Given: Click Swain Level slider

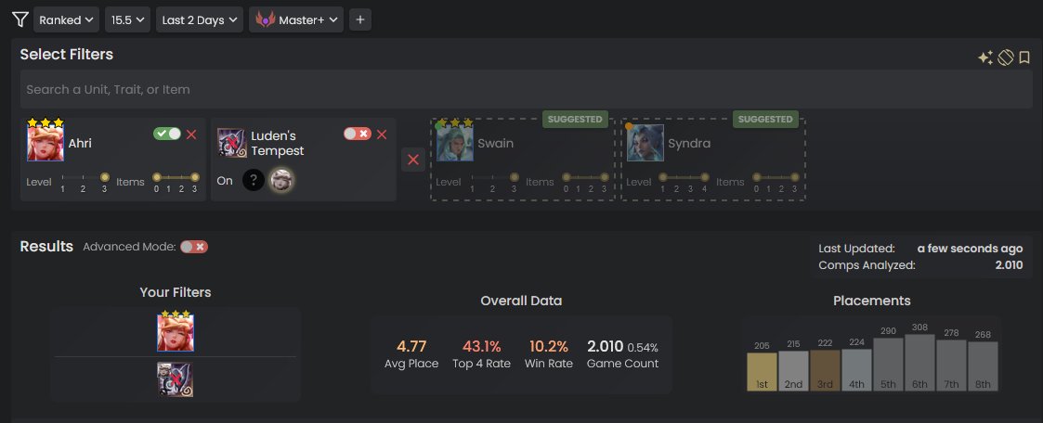Looking at the screenshot, I should point(493,177).
